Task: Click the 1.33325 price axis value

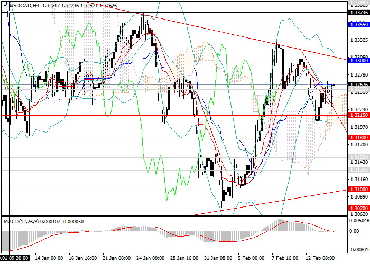Action: tap(359, 40)
